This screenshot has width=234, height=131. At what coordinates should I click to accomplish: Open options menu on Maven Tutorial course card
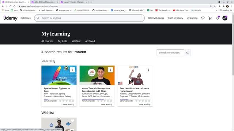coord(110,70)
